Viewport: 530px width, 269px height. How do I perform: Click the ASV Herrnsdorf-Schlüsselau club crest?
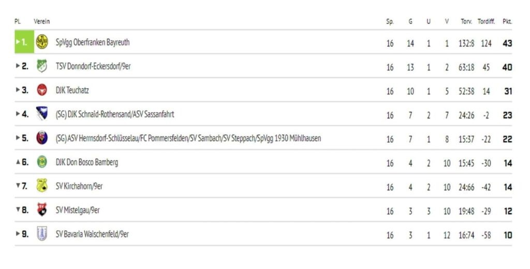point(42,138)
